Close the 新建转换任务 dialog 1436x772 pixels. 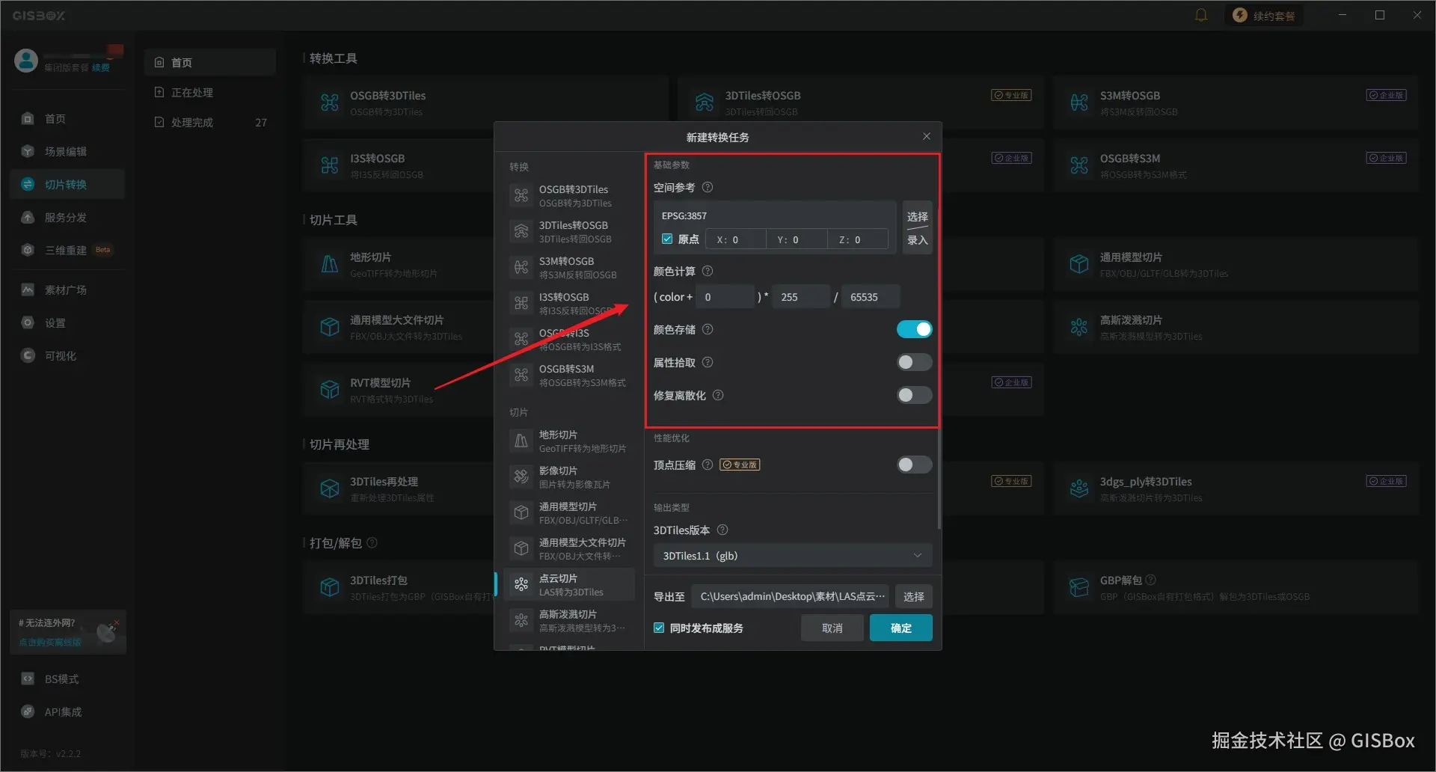927,136
